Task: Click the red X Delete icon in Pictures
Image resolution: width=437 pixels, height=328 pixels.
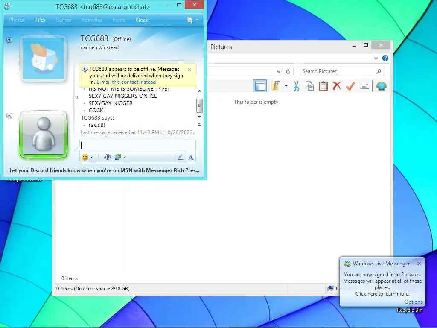Action: (x=337, y=86)
